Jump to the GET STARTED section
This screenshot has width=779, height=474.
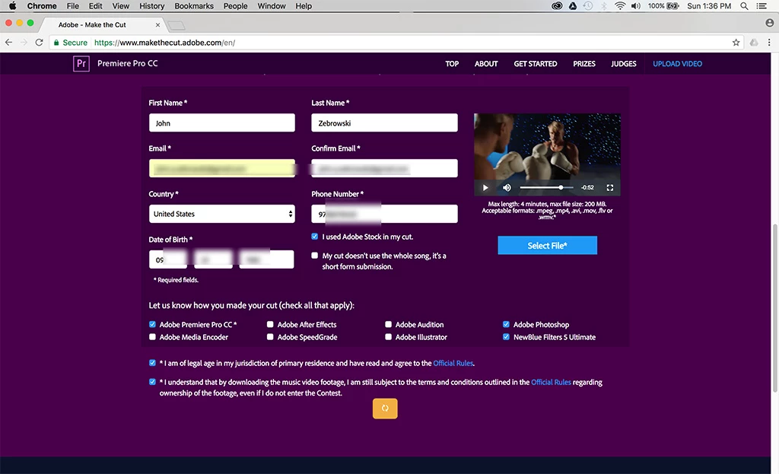[x=536, y=64]
